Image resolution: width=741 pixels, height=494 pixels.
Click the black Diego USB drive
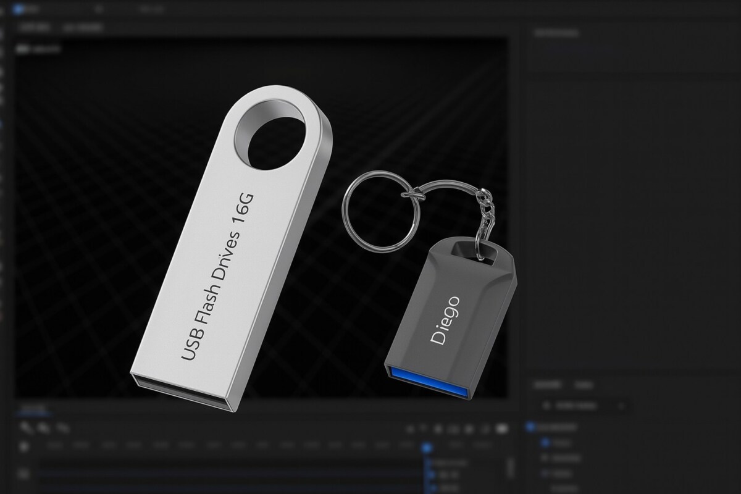(x=451, y=315)
